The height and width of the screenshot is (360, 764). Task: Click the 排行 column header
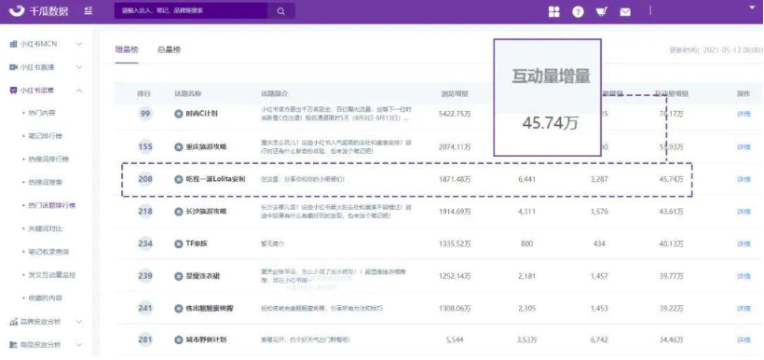[x=143, y=93]
